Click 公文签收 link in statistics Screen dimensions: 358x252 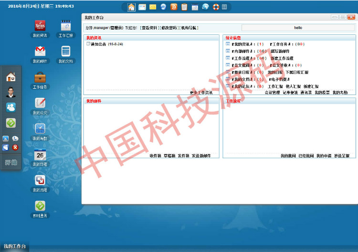coord(280,65)
